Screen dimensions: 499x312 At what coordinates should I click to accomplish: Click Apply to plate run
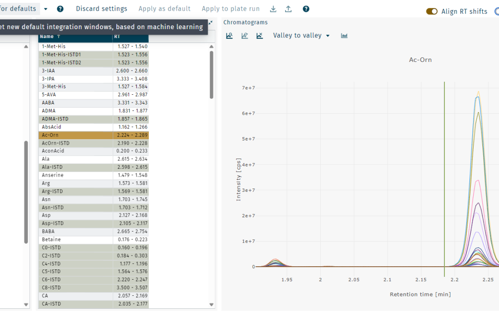click(x=231, y=9)
